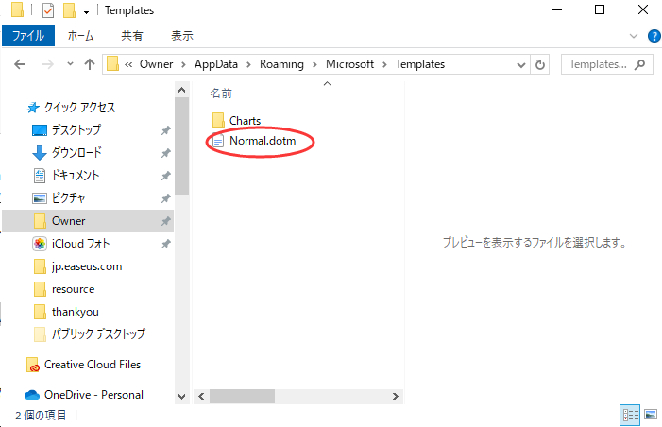
Task: Click the Up one level arrow
Action: (x=90, y=65)
